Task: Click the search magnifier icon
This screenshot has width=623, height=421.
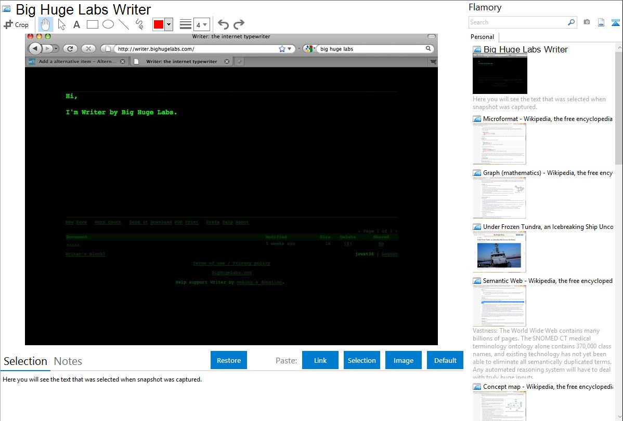Action: (572, 22)
